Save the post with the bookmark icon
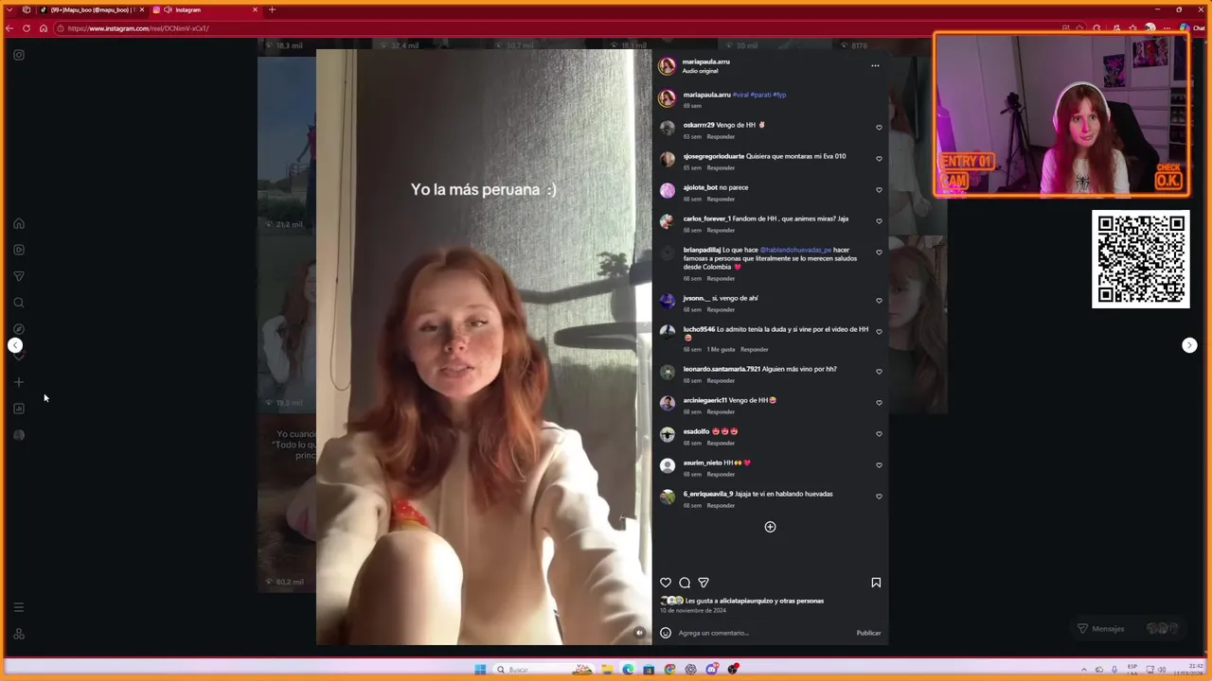The height and width of the screenshot is (681, 1212). pos(876,583)
